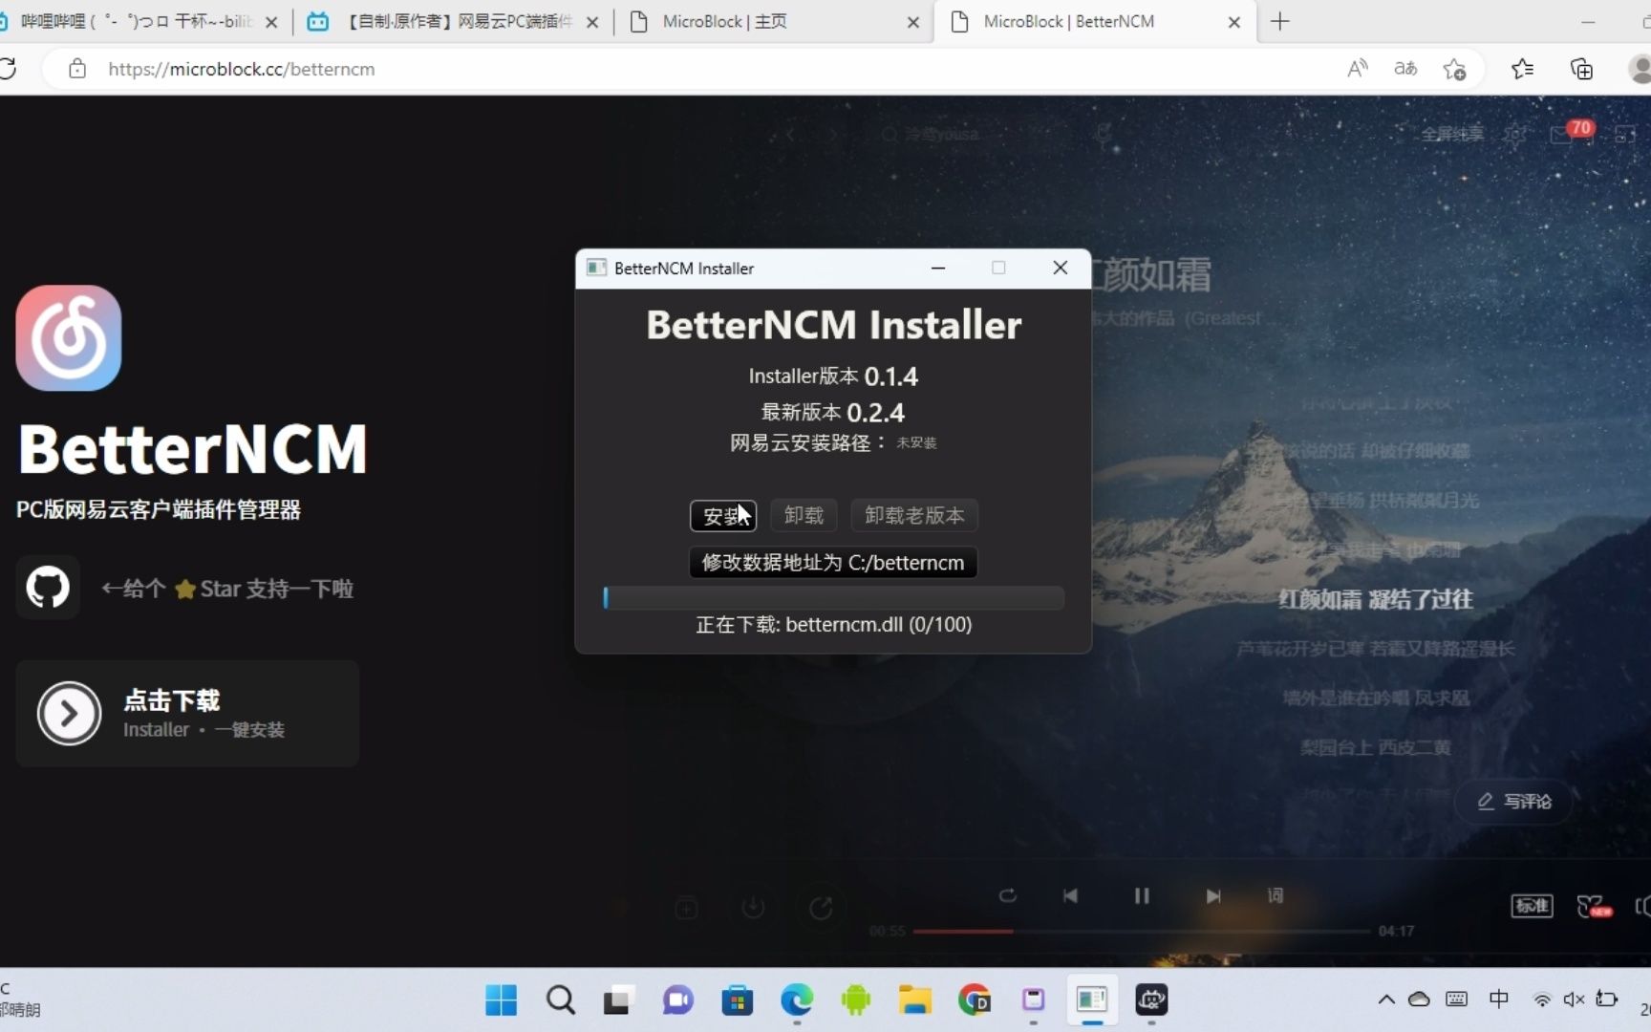Click the BetterNCM pink logo image
The height and width of the screenshot is (1032, 1651).
pos(69,338)
